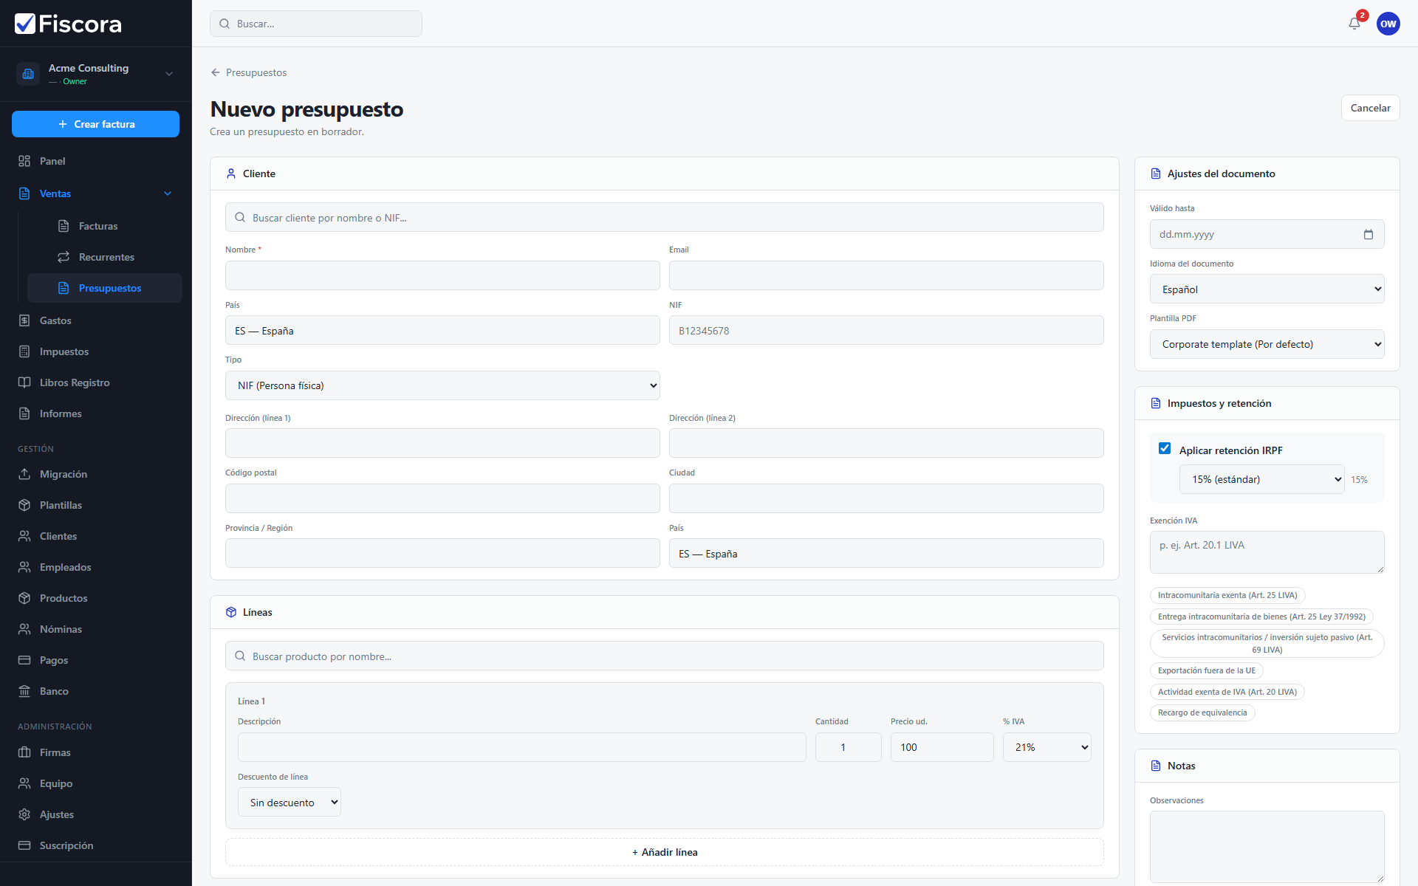Click the Precio ud. field showing 100
The height and width of the screenshot is (886, 1418).
[x=942, y=747]
